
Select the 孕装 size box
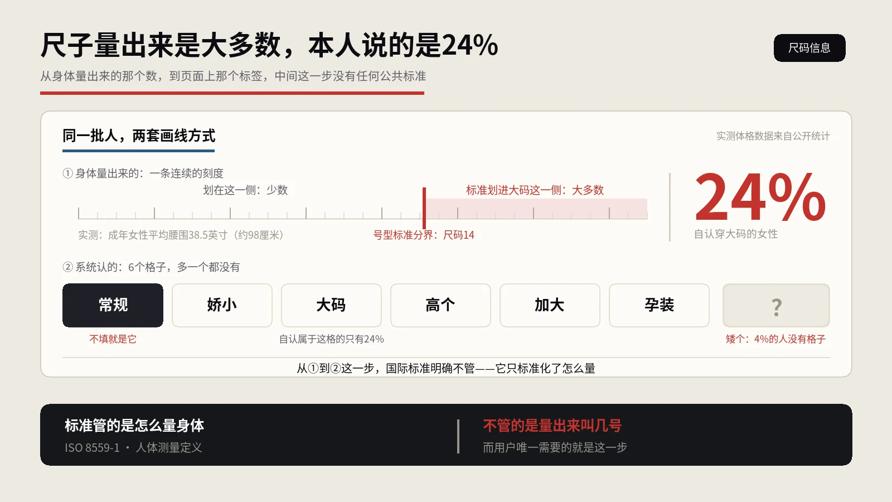click(659, 305)
